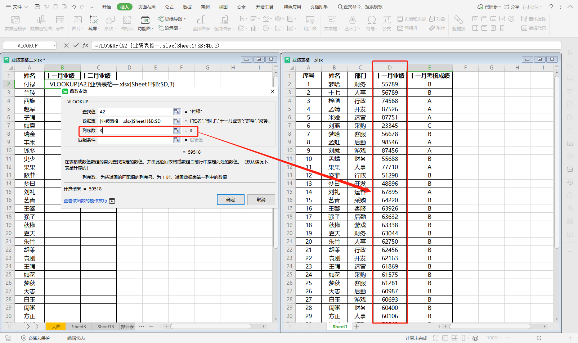This screenshot has height=343, width=578.
Task: Click the fx insert function icon
Action: [x=85, y=45]
